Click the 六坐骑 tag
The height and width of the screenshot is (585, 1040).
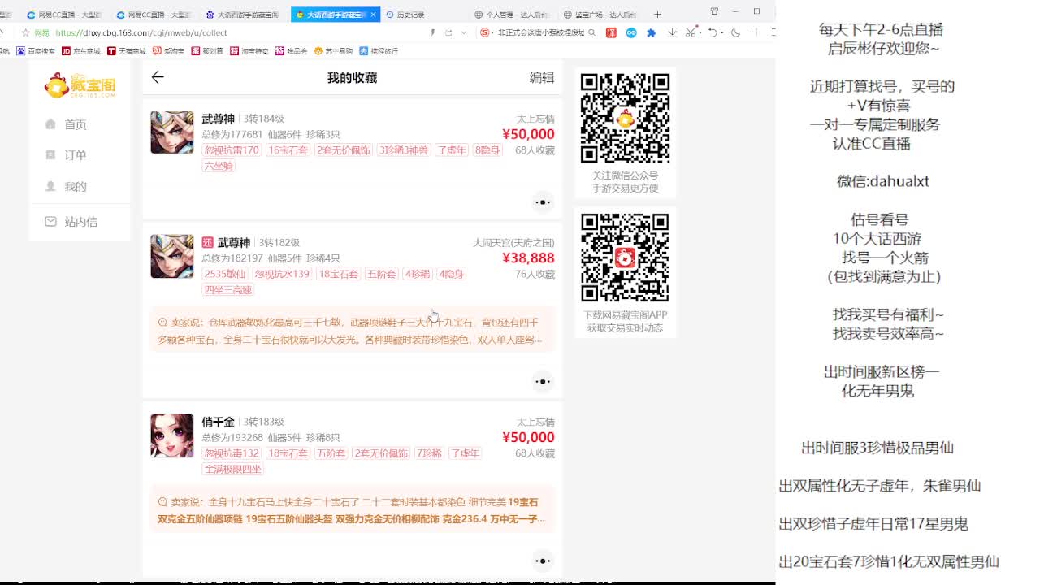219,166
